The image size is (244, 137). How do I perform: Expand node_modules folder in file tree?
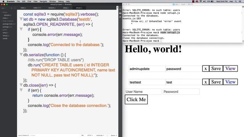click(x=8, y=21)
